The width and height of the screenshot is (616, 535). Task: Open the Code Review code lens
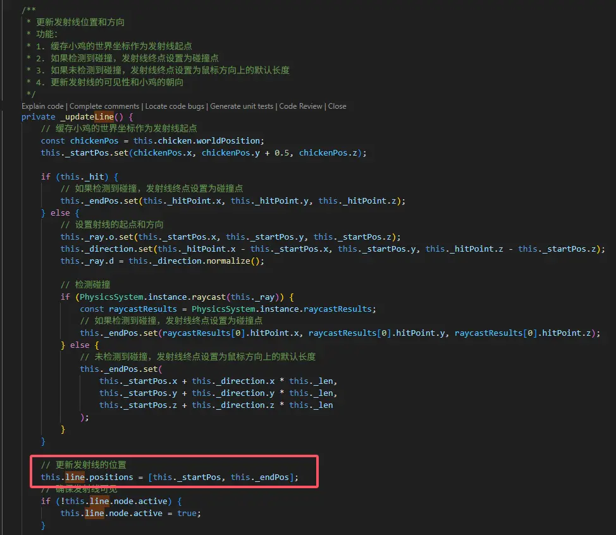(300, 106)
